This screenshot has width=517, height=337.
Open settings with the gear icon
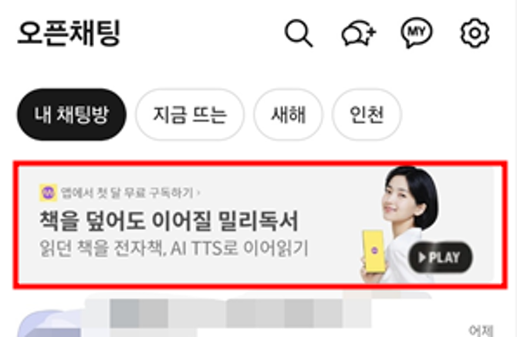pos(475,33)
